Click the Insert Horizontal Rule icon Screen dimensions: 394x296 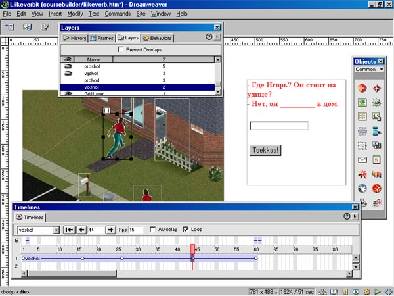point(362,131)
